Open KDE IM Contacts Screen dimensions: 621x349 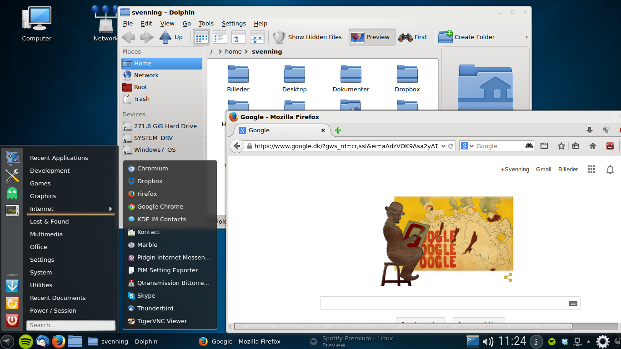point(170,219)
